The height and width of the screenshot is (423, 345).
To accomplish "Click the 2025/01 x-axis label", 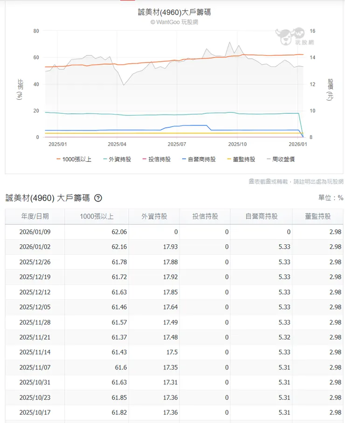I will [57, 144].
